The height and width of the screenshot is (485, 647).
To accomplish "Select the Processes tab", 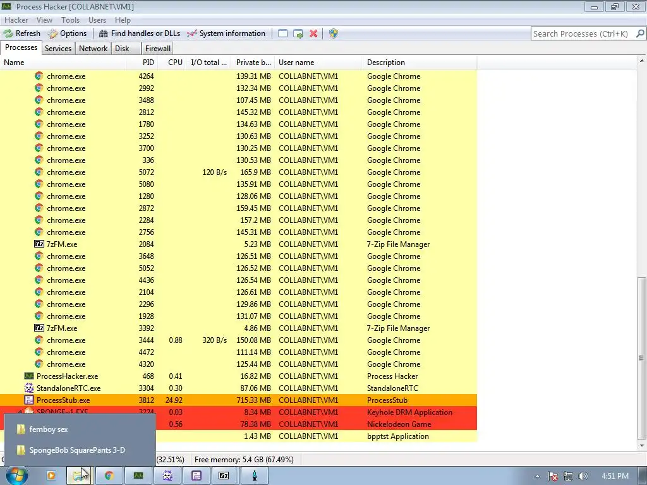I will (21, 47).
